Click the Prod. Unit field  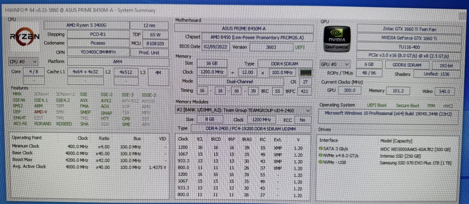149,53
